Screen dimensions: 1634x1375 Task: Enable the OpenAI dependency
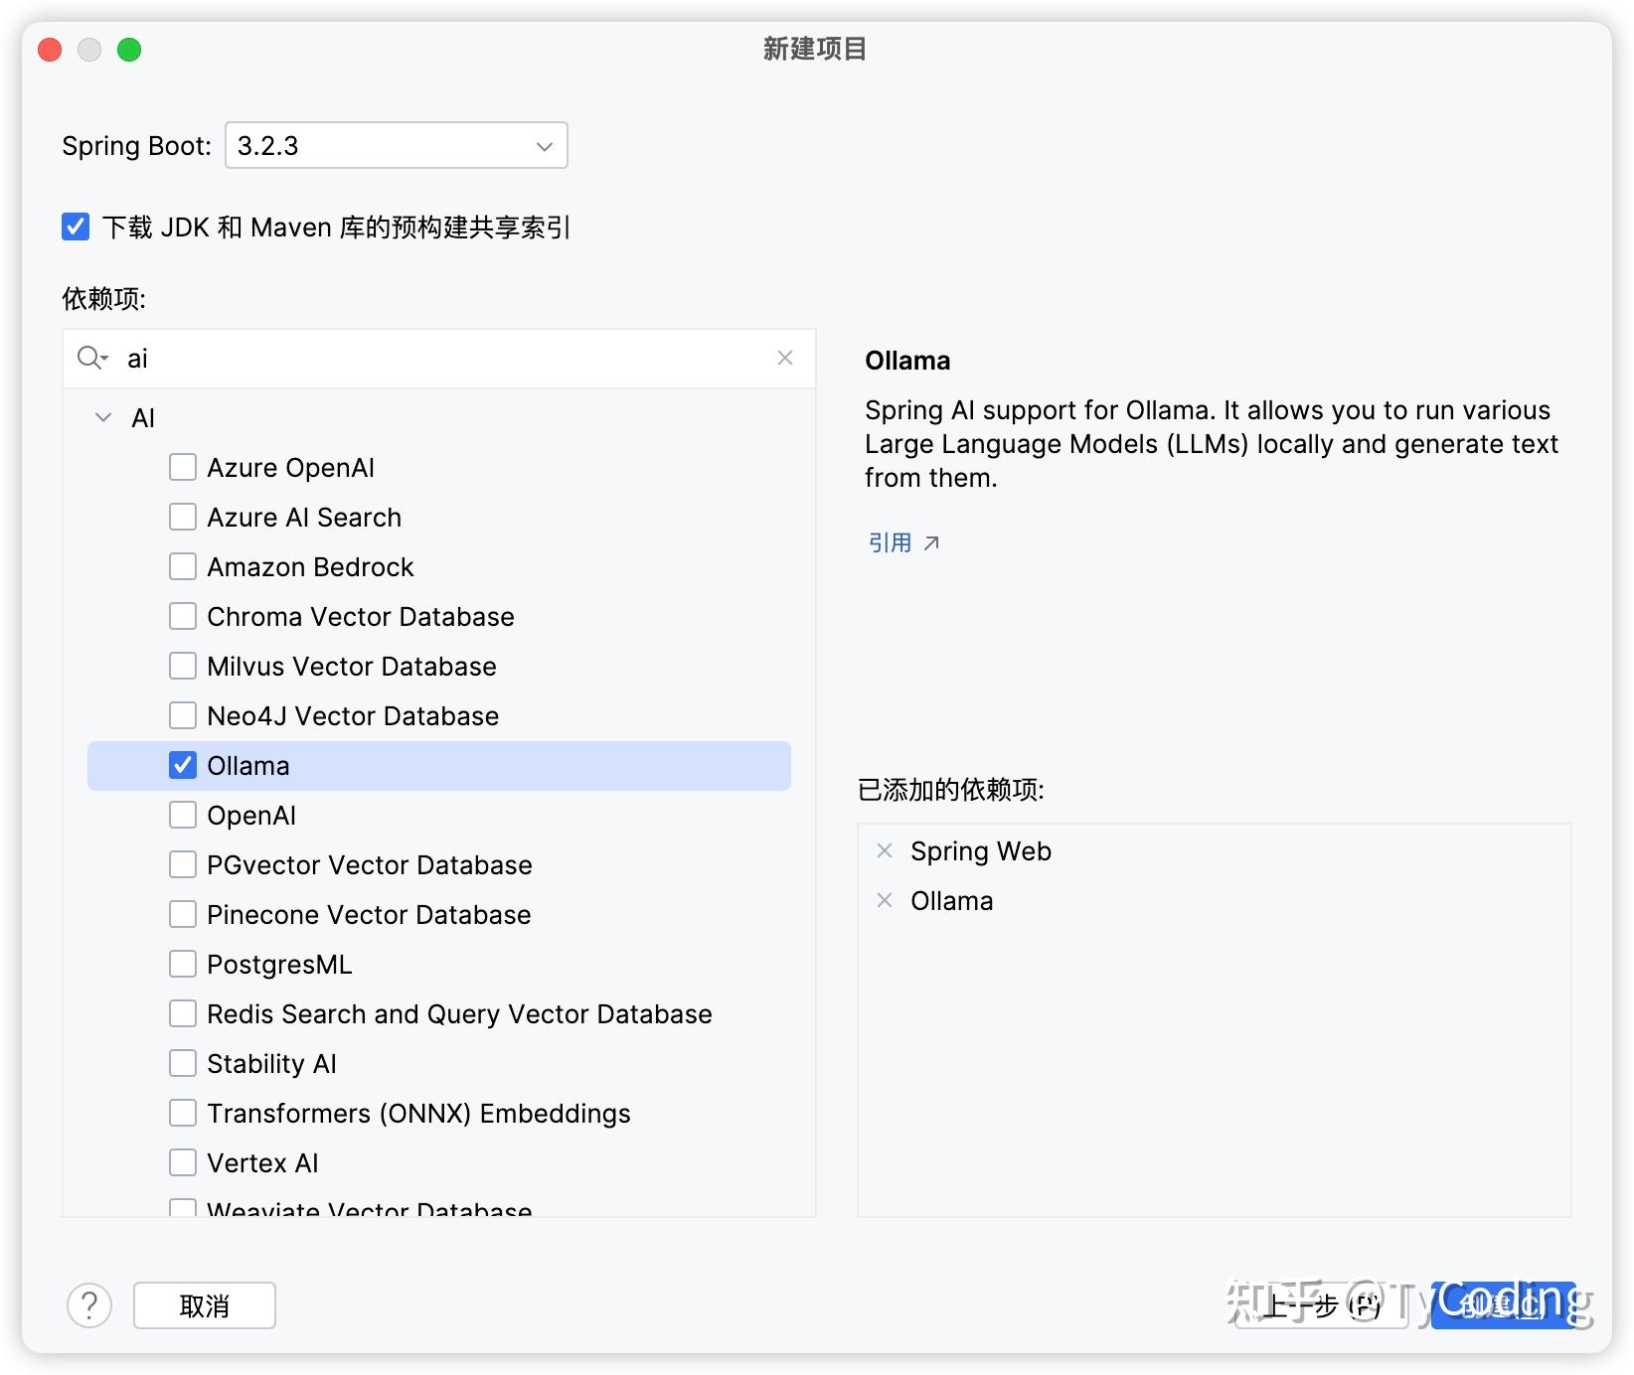point(183,815)
